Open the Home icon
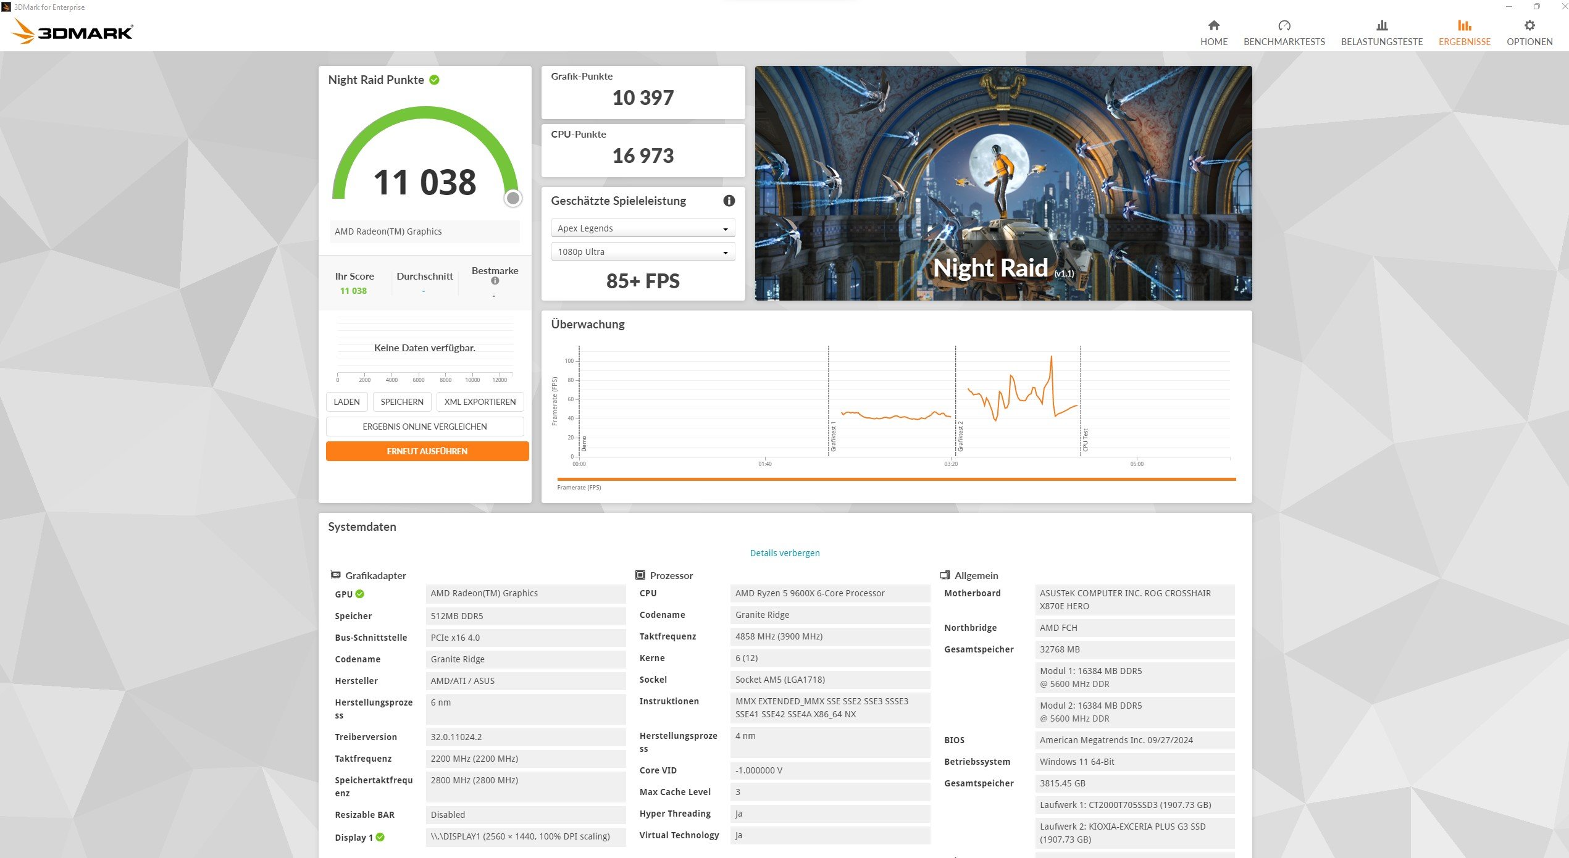 click(1213, 25)
